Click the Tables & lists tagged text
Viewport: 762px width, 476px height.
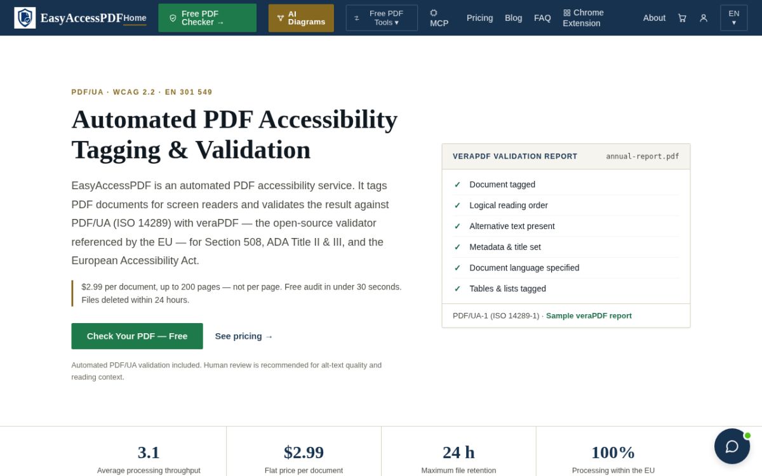point(508,289)
